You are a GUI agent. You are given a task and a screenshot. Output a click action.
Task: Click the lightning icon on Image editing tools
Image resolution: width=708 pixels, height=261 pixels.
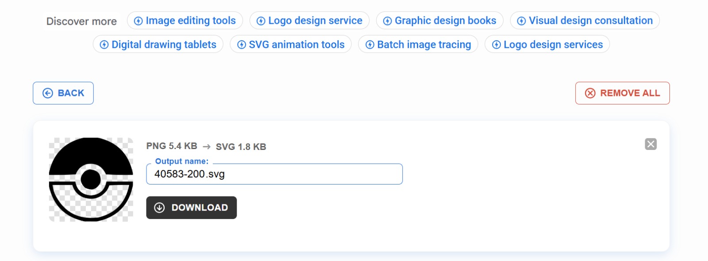click(138, 20)
